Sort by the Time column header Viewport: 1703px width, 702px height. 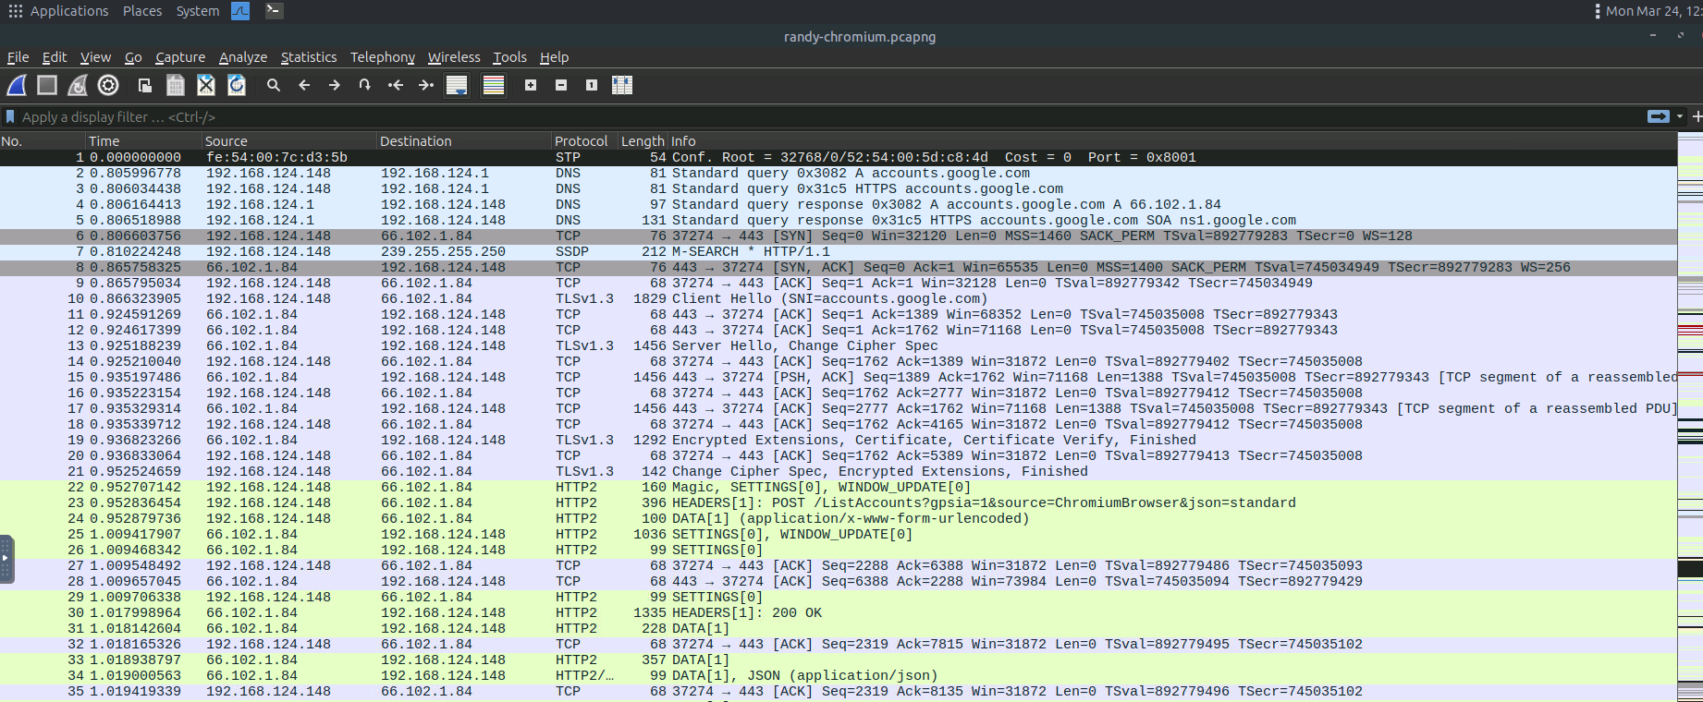tap(143, 141)
